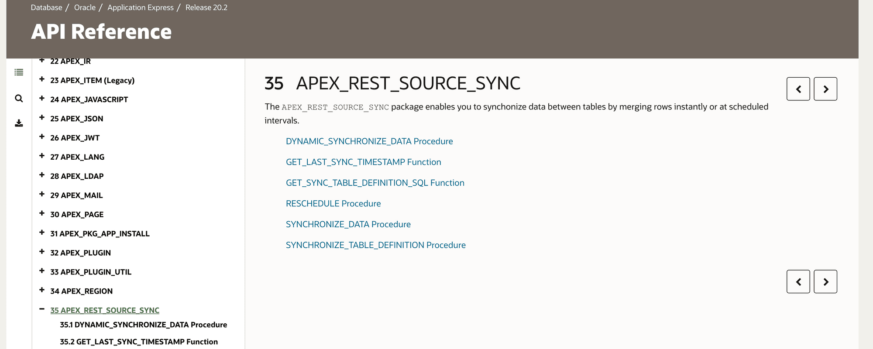Select 26 APEX_JWT in contents tree
Image resolution: width=873 pixels, height=349 pixels.
(x=75, y=138)
